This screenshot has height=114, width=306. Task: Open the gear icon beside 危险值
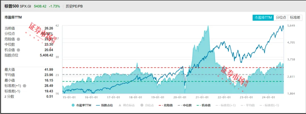(18, 39)
